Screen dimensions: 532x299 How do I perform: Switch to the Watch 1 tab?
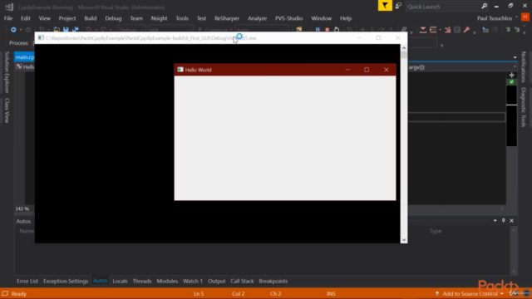click(192, 281)
